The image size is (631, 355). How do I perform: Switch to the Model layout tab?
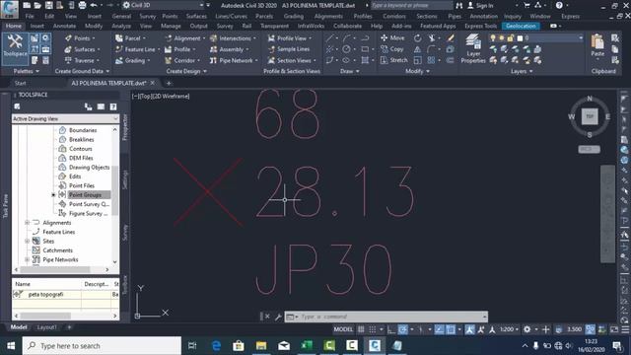[19, 327]
